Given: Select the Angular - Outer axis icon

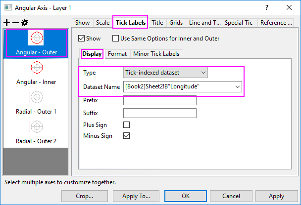Looking at the screenshot, I should pyautogui.click(x=36, y=39).
